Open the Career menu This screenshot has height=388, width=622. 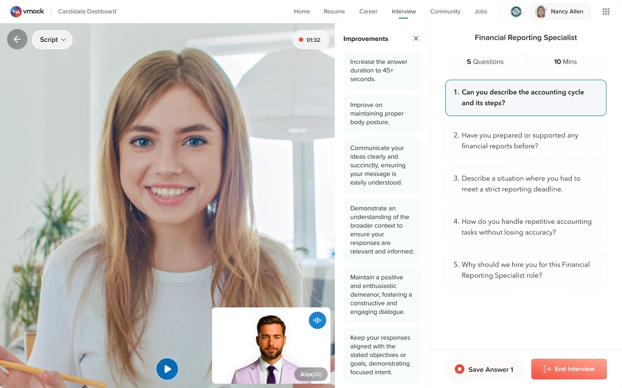(368, 12)
